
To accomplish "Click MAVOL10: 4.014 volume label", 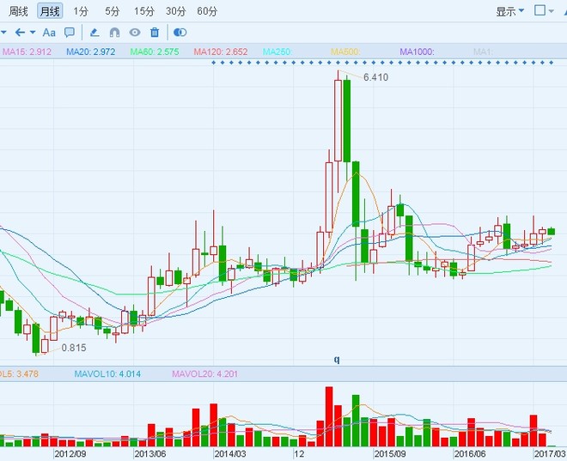I will coord(107,373).
